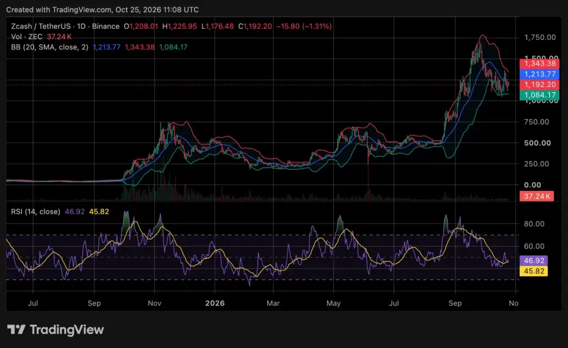Click the 250.00 price axis label
The height and width of the screenshot is (348, 568).
click(537, 164)
